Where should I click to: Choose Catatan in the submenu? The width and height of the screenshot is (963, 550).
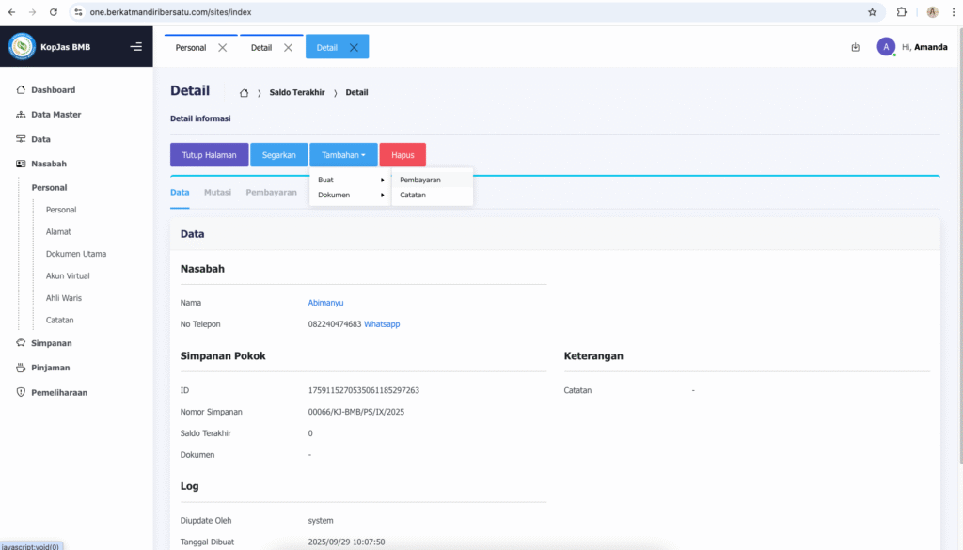[413, 195]
